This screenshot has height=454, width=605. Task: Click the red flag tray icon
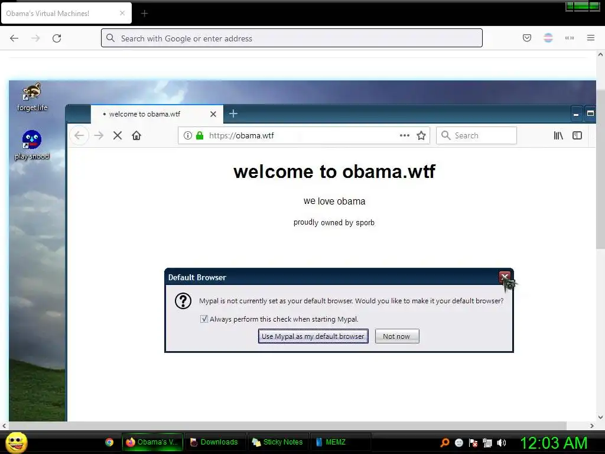[x=473, y=443]
